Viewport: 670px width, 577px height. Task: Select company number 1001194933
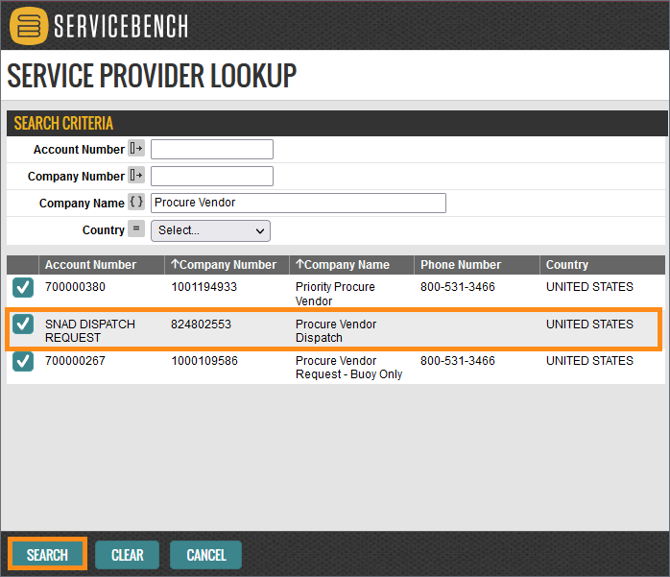tap(204, 287)
